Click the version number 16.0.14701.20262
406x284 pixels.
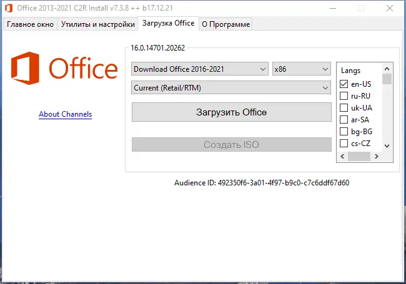[x=157, y=48]
